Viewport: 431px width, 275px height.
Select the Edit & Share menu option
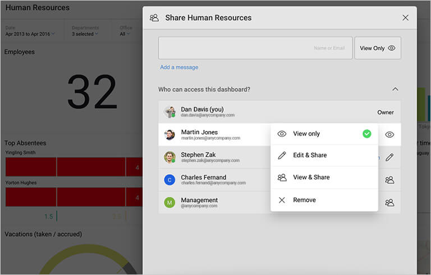click(324, 155)
